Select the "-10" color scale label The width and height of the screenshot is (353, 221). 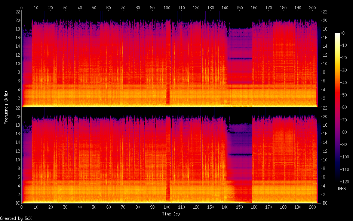pos(344,45)
